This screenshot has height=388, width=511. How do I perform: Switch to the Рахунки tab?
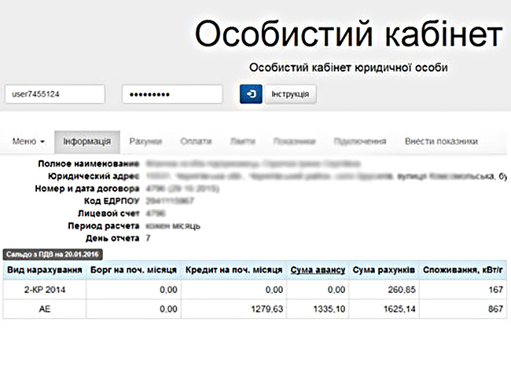click(145, 141)
